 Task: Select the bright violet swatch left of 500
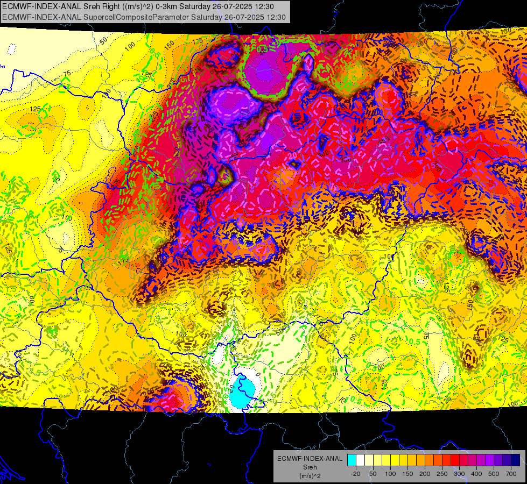[x=490, y=460]
